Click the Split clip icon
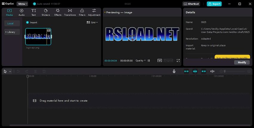This screenshot has width=254, height=128. point(35,71)
